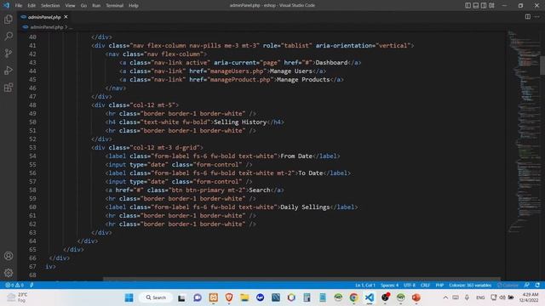Open the Manage gear icon

(x=9, y=273)
